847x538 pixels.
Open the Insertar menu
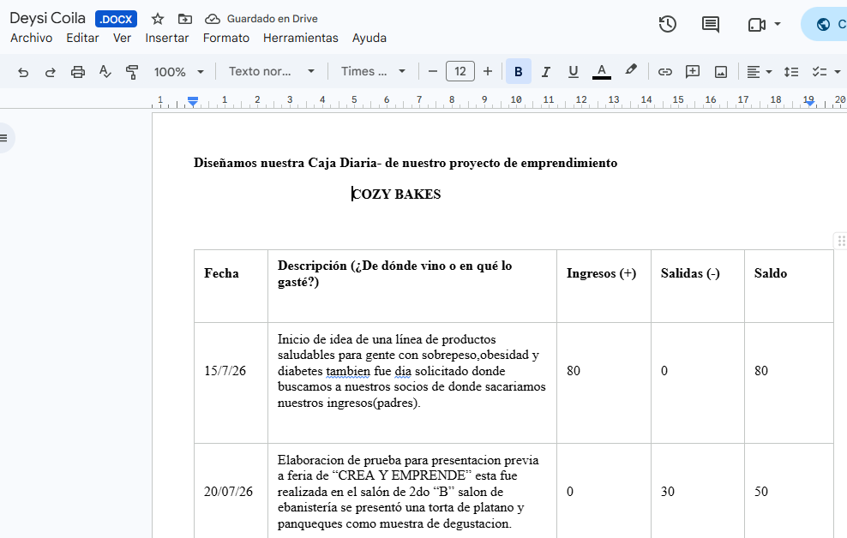coord(167,38)
